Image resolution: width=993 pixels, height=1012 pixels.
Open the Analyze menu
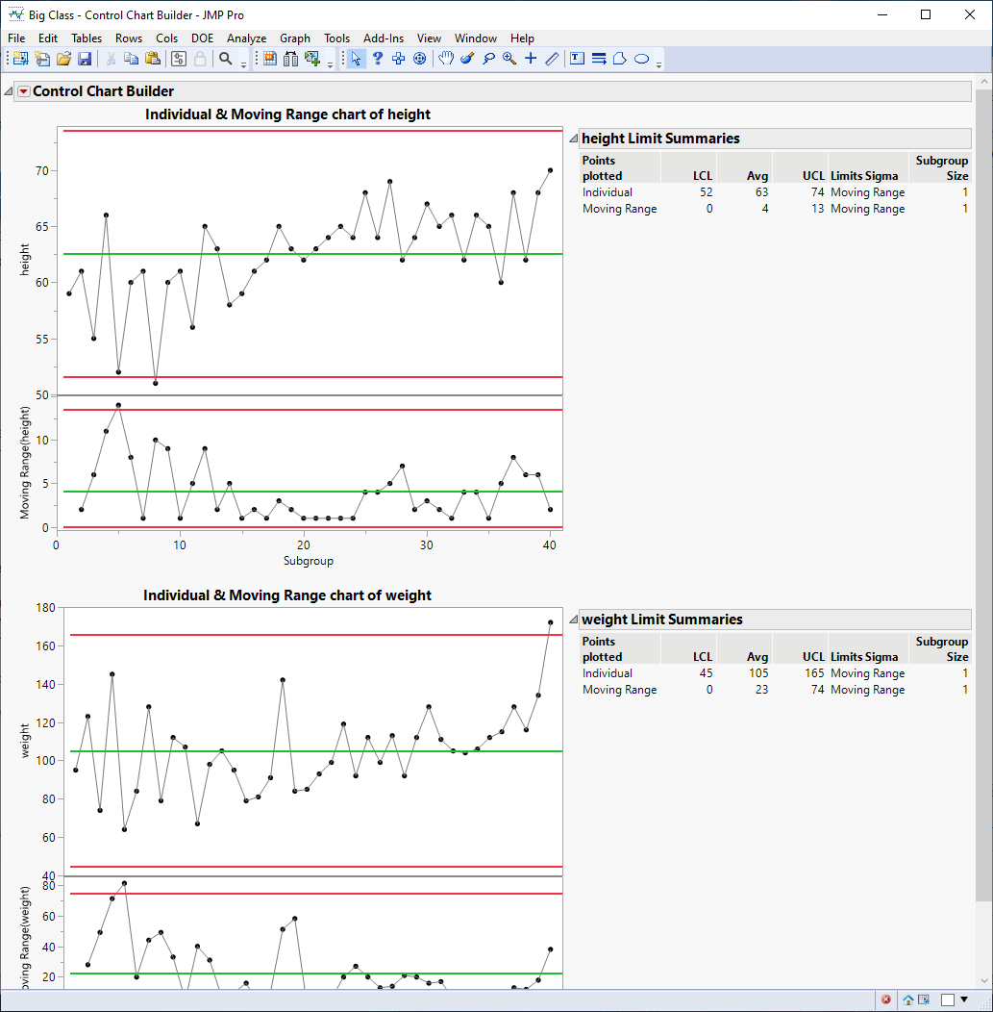click(246, 38)
